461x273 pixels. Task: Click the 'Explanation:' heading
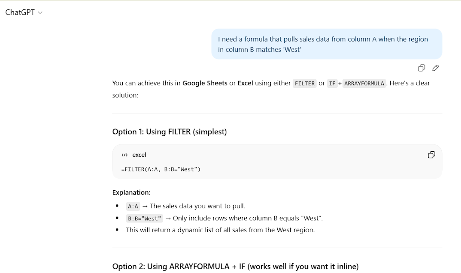click(x=131, y=192)
